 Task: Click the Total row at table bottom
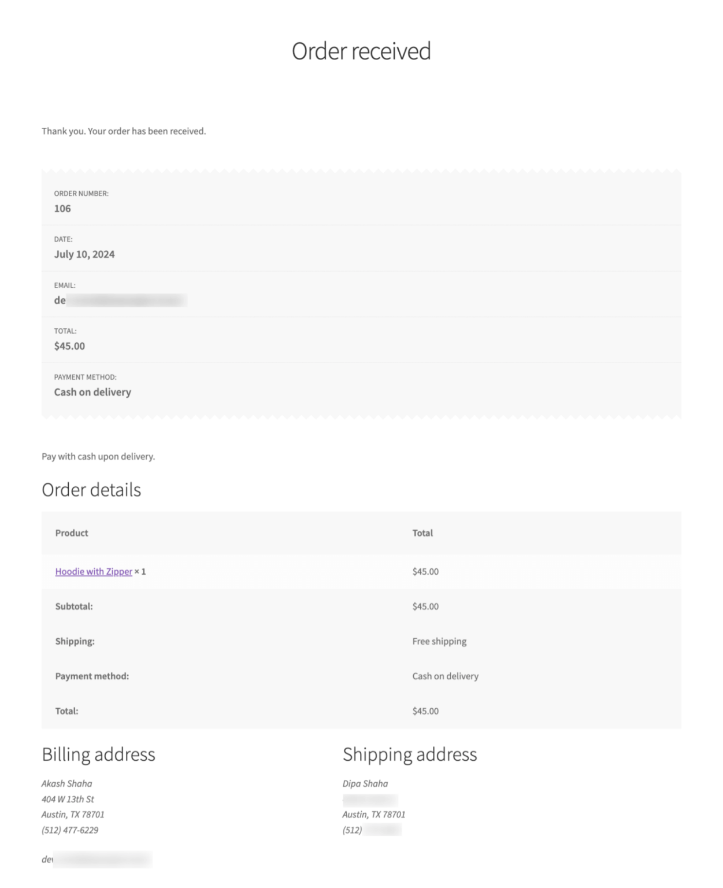65,711
